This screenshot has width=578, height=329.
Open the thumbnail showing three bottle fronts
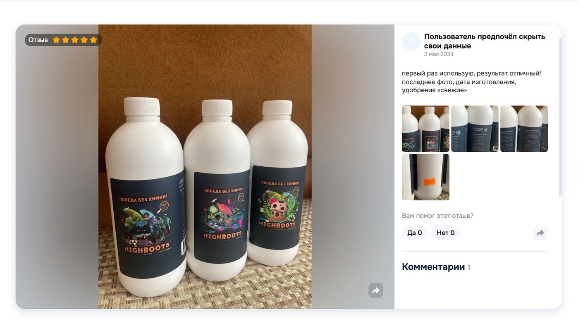[425, 129]
